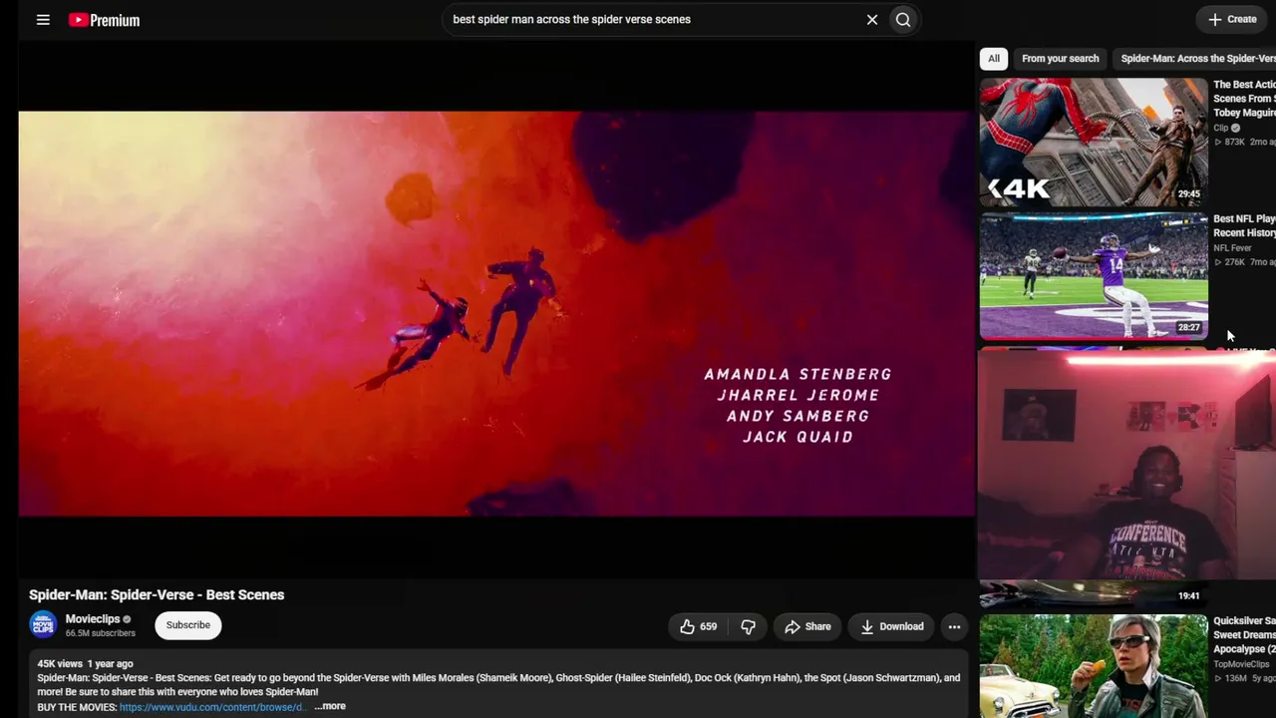Select the All filter chip
1276x718 pixels.
click(x=994, y=59)
